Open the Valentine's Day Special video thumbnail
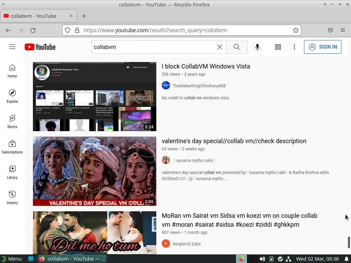This screenshot has height=263, width=351. pyautogui.click(x=95, y=171)
